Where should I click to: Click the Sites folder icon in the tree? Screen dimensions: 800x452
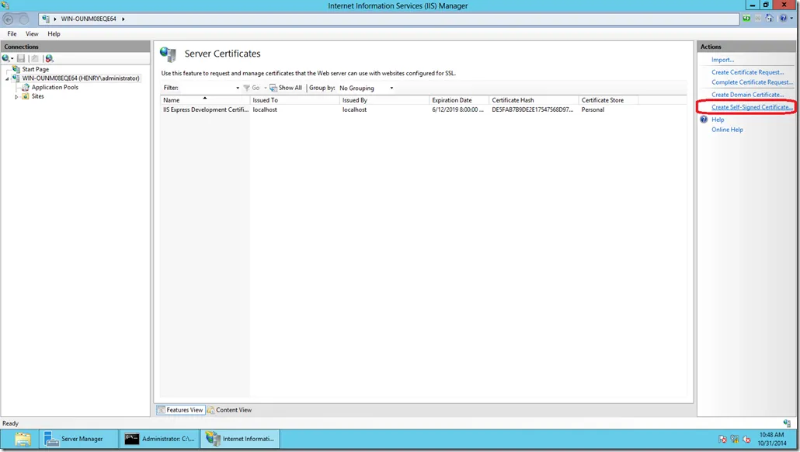[x=26, y=96]
